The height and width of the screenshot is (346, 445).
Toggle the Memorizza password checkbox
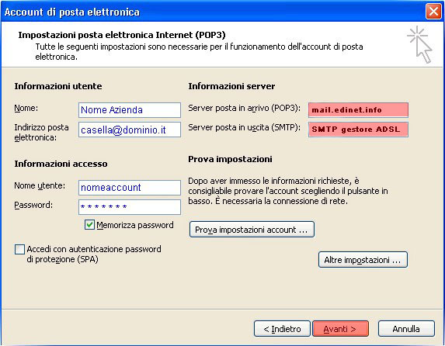pyautogui.click(x=89, y=225)
